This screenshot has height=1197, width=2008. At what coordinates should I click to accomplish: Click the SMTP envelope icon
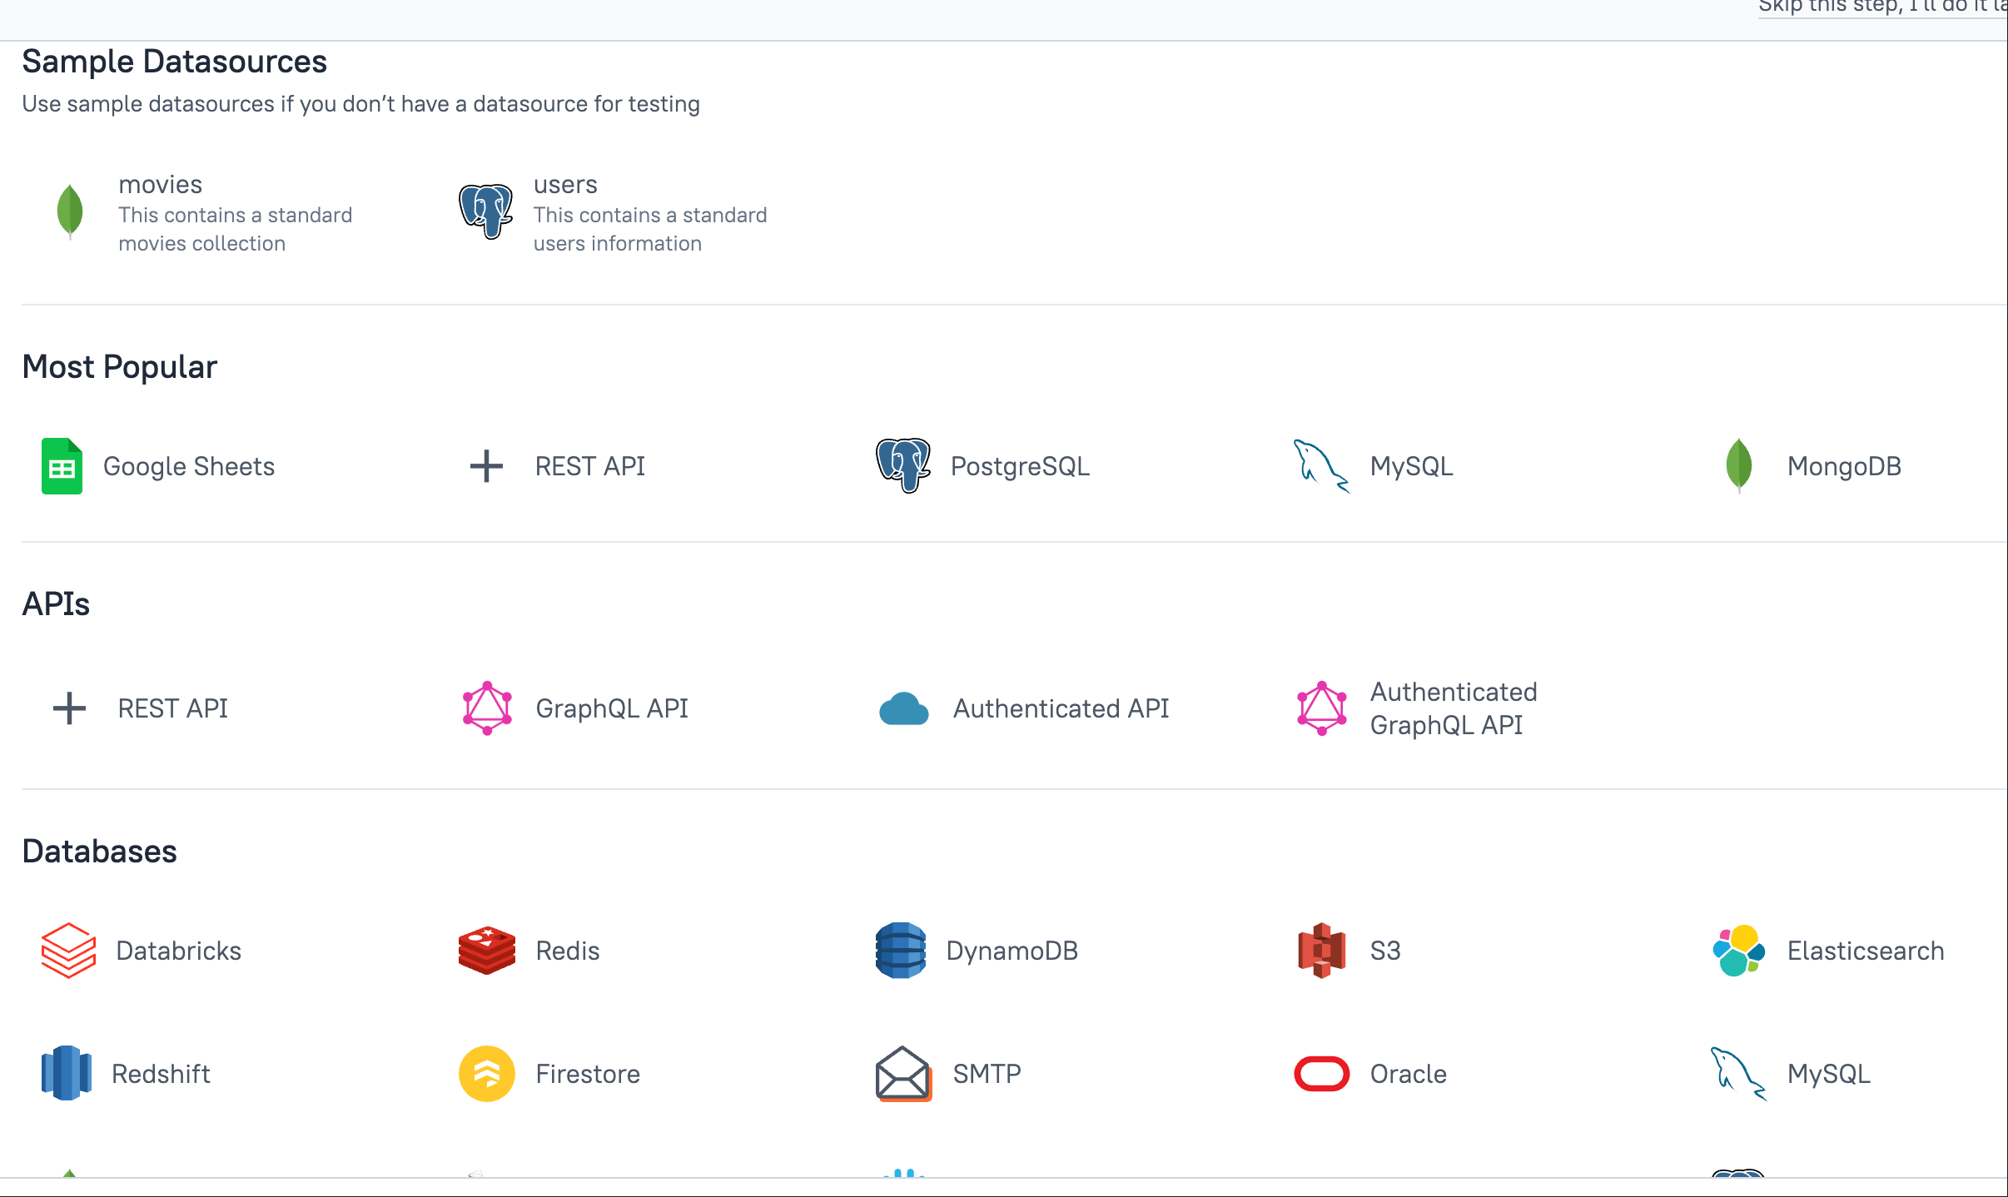click(x=903, y=1074)
